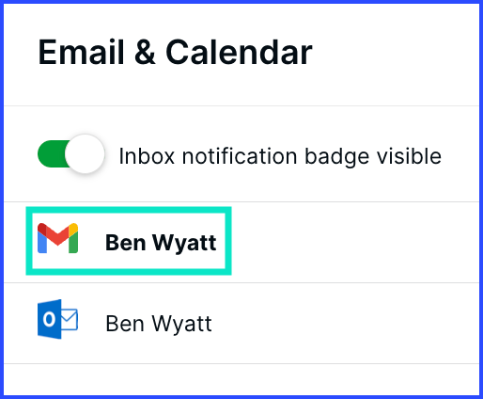The height and width of the screenshot is (399, 483).
Task: Click the blank row beneath the Outlook account
Action: pyautogui.click(x=241, y=379)
